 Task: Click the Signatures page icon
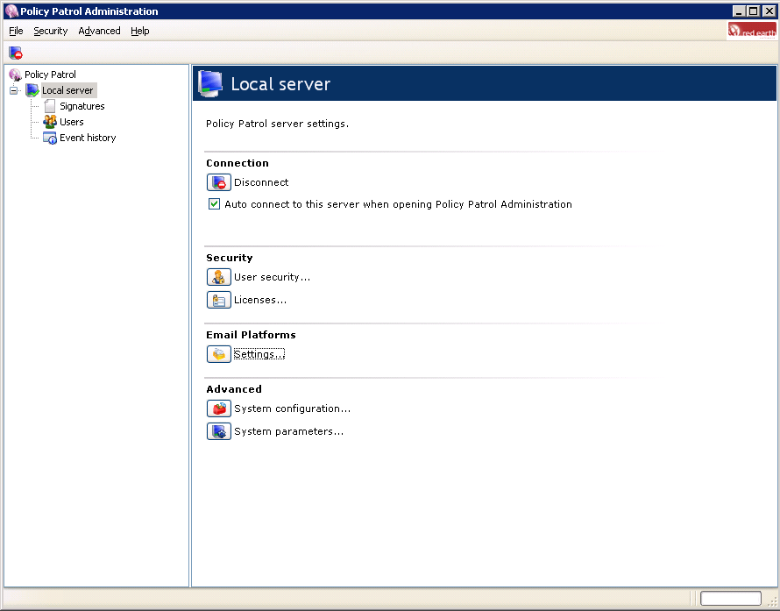[50, 106]
